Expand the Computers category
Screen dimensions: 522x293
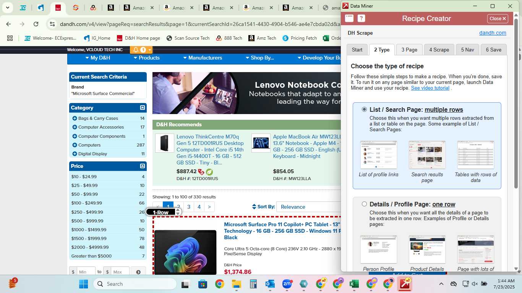(75, 145)
